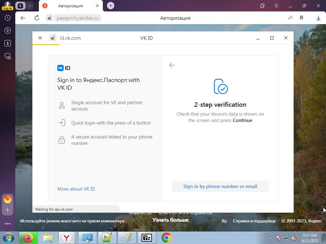This screenshot has width=326, height=244.
Task: Open the video play icon in sidebar
Action: pyautogui.click(x=8, y=30)
